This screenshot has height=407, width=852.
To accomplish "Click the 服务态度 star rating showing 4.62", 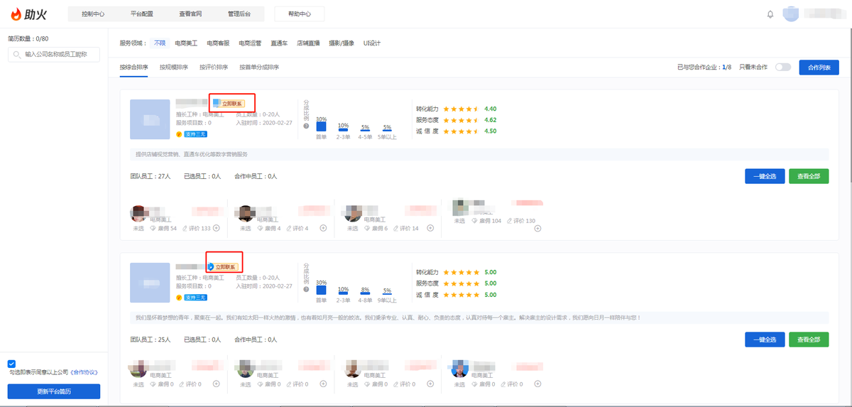I will point(461,120).
